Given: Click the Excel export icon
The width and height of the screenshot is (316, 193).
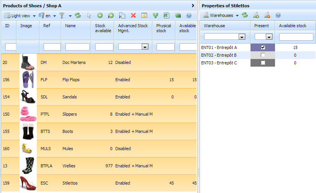Looking at the screenshot, I should point(167,16).
